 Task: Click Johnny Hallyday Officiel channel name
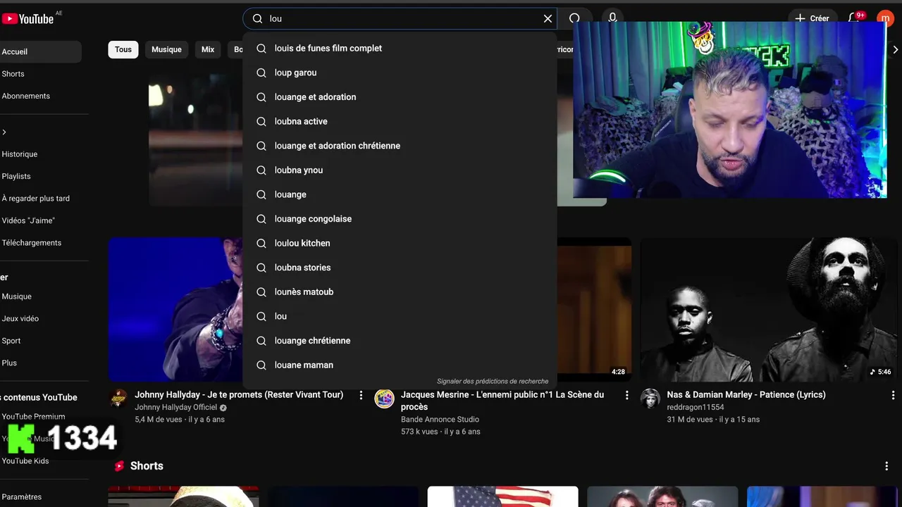(x=176, y=407)
